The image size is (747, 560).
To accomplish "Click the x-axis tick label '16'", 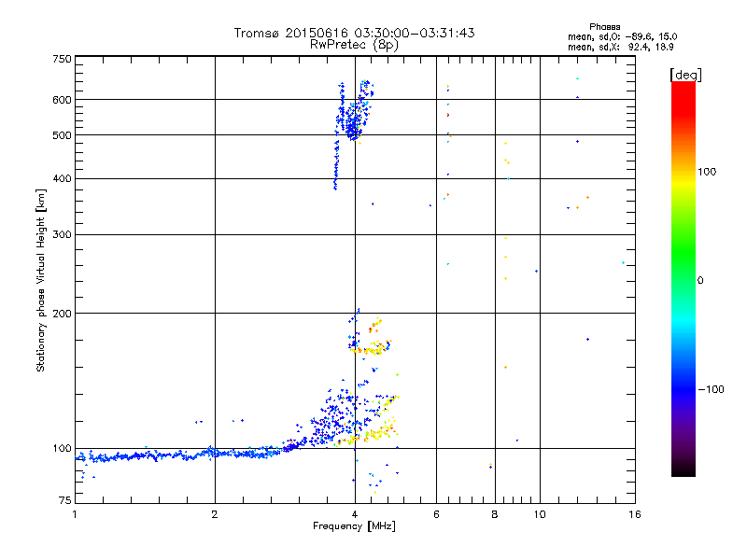I will click(635, 514).
